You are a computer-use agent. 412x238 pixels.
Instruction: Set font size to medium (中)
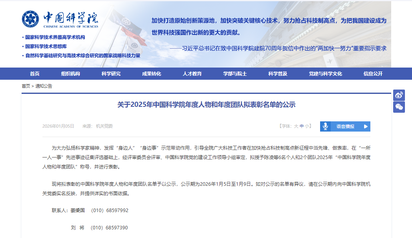click(x=302, y=126)
